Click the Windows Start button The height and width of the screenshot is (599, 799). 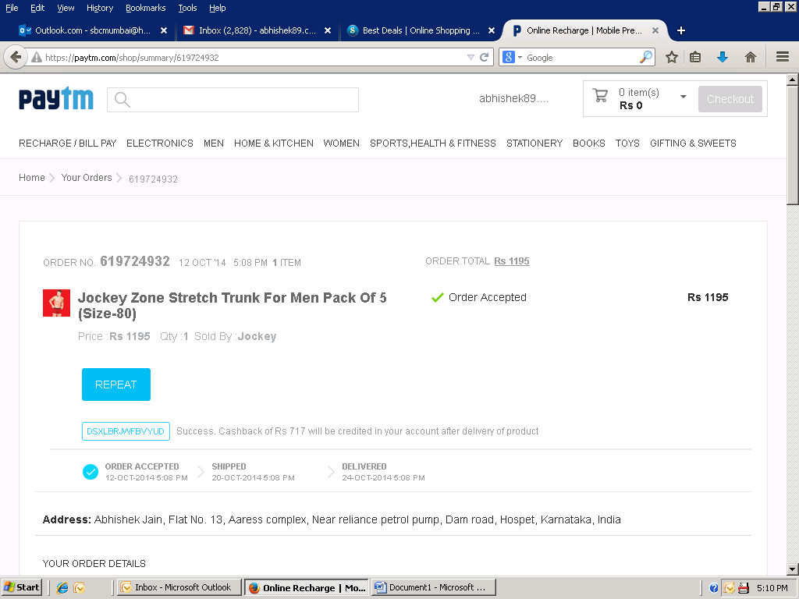pyautogui.click(x=21, y=588)
